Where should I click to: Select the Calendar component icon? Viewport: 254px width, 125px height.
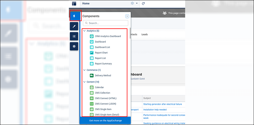pos(92,87)
